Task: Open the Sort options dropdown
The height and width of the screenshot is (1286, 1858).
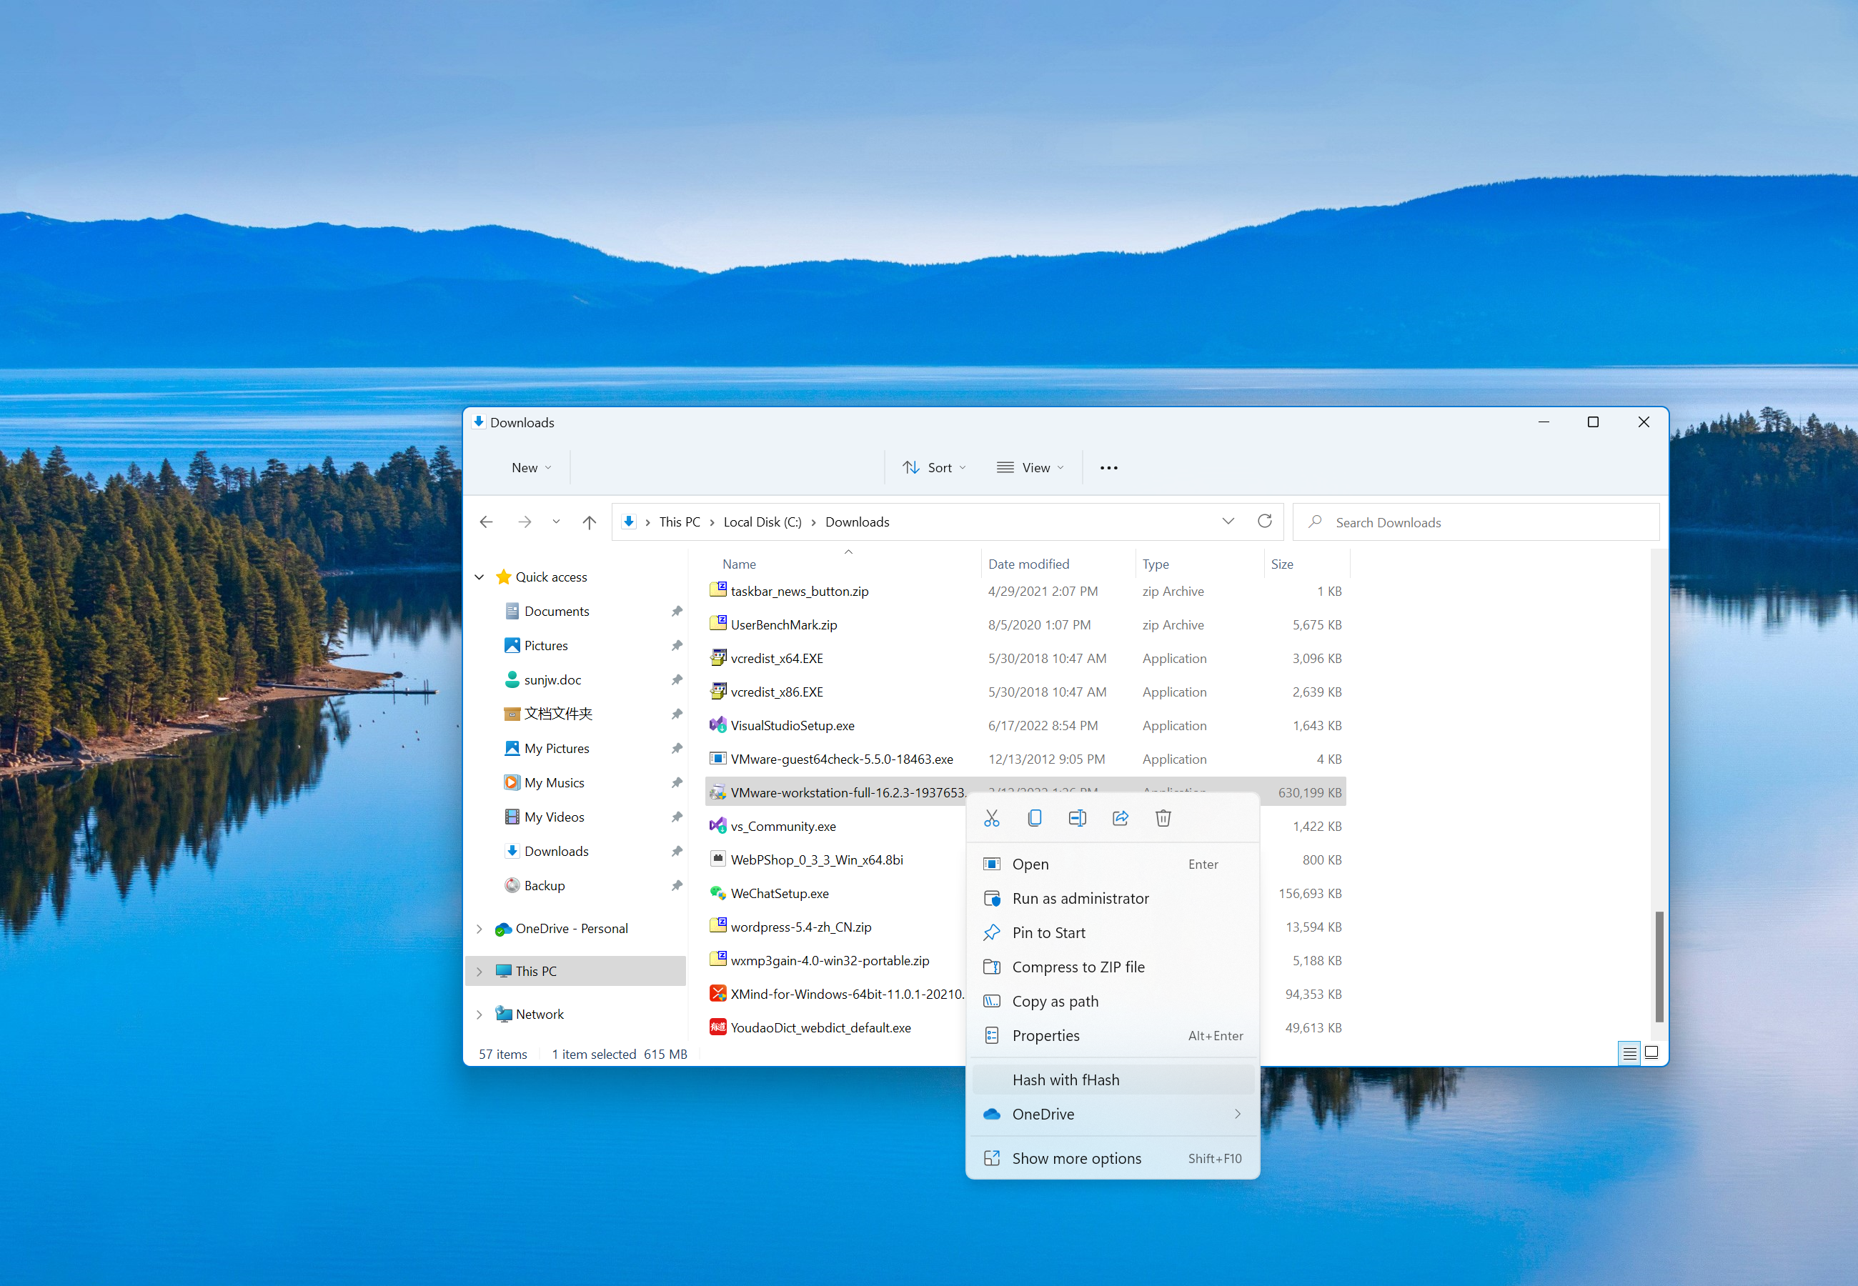Action: [x=935, y=467]
